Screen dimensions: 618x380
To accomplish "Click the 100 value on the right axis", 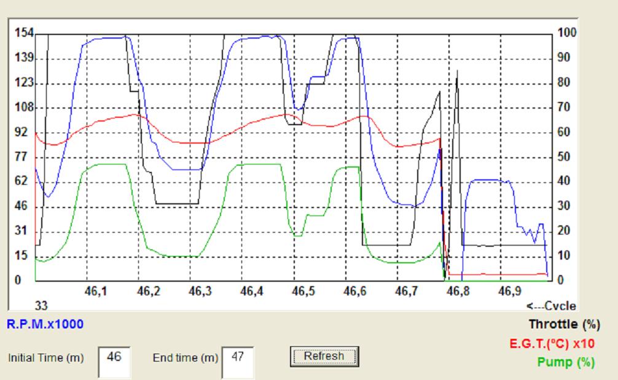I will 567,33.
